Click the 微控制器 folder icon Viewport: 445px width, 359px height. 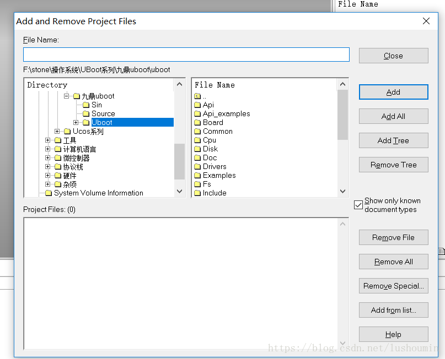click(x=58, y=158)
